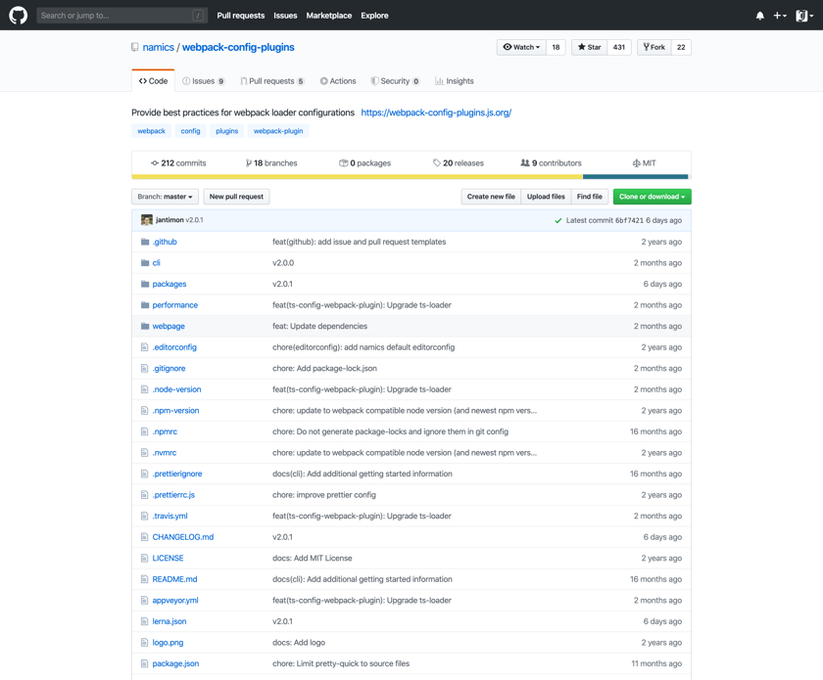
Task: Click the LICENSE file icon
Action: tap(144, 558)
